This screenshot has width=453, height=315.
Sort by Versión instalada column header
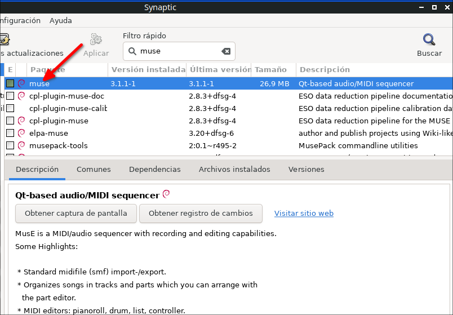[147, 70]
